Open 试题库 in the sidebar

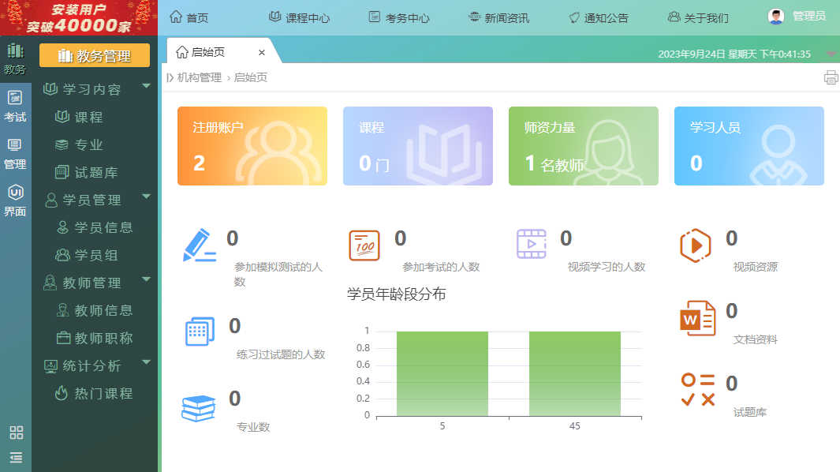pos(95,172)
